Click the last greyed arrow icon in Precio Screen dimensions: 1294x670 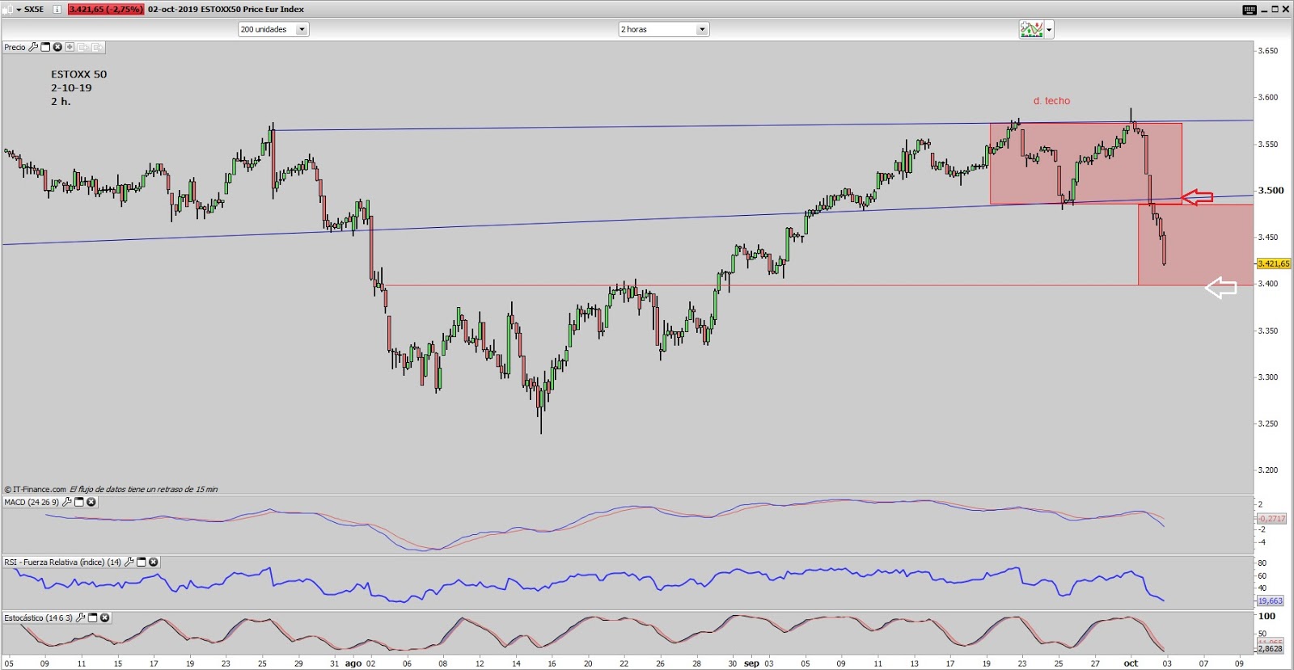96,47
